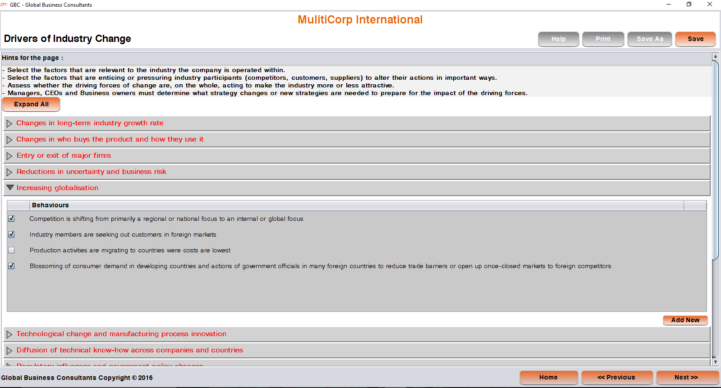Click the Add New button

coord(685,320)
